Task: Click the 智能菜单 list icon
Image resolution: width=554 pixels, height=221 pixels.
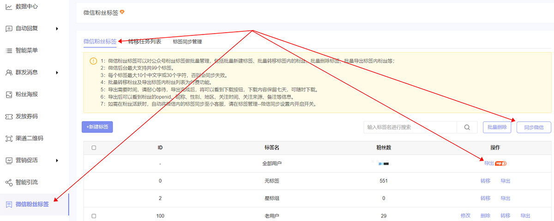Action: pos(9,50)
